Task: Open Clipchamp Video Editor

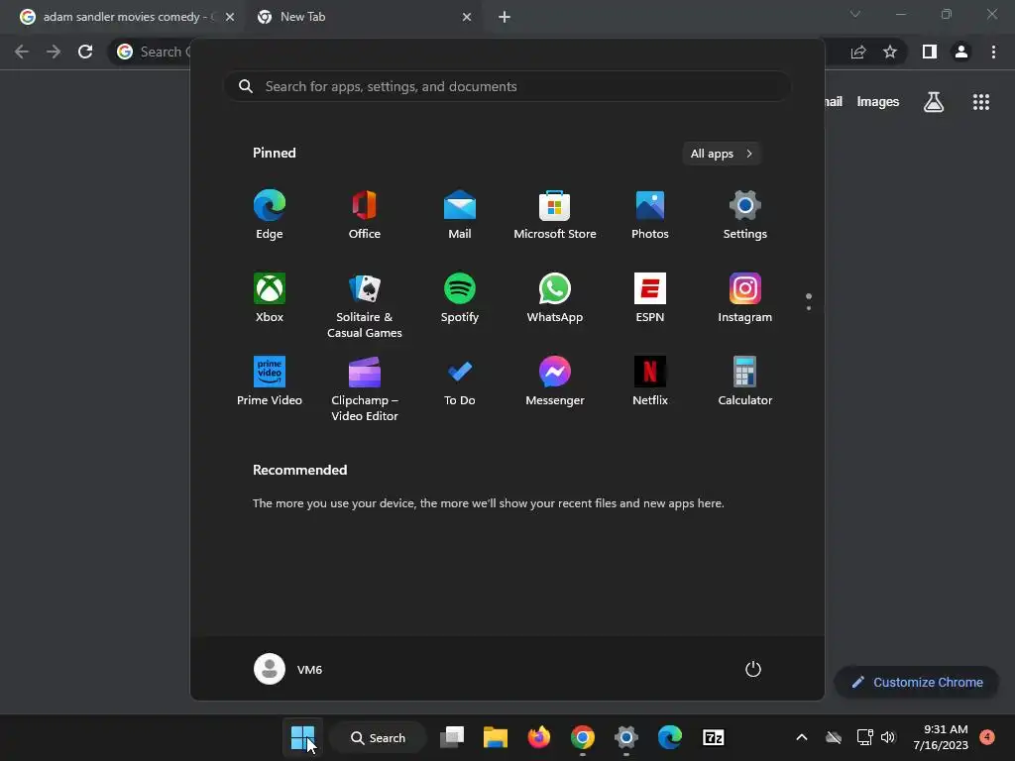Action: coord(365,389)
